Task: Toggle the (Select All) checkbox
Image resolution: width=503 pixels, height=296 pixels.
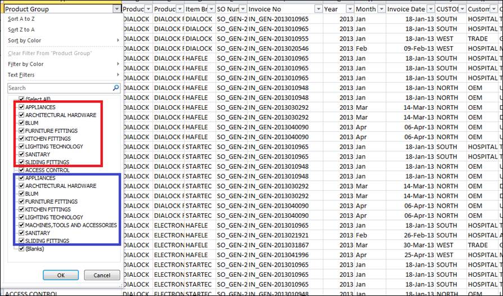Action: [21, 99]
